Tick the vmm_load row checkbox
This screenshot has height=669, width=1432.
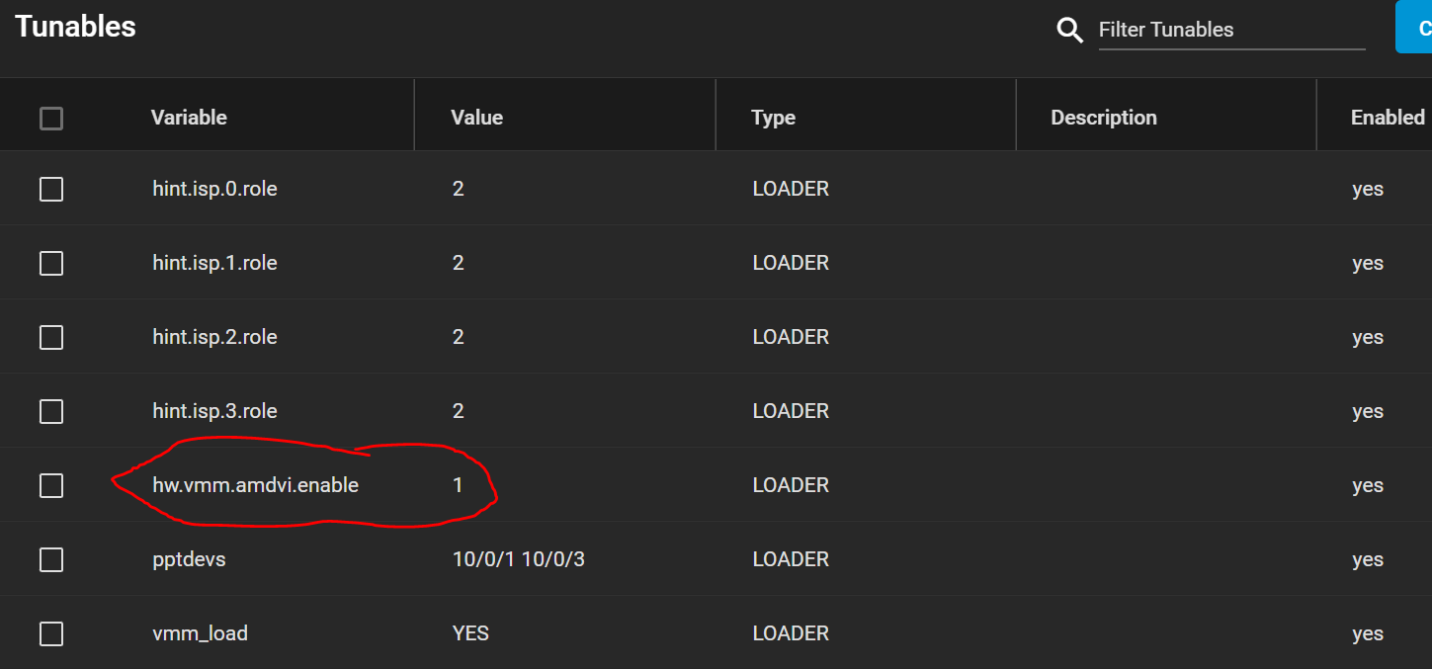[x=51, y=633]
